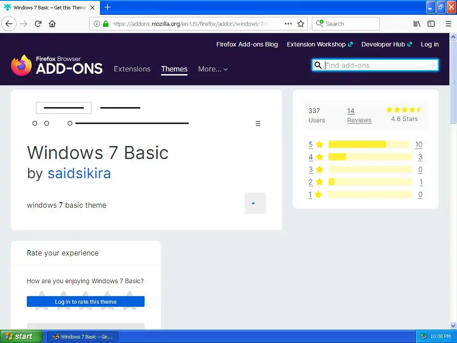Click the theme preview image
Image resolution: width=457 pixels, height=343 pixels.
[x=146, y=116]
